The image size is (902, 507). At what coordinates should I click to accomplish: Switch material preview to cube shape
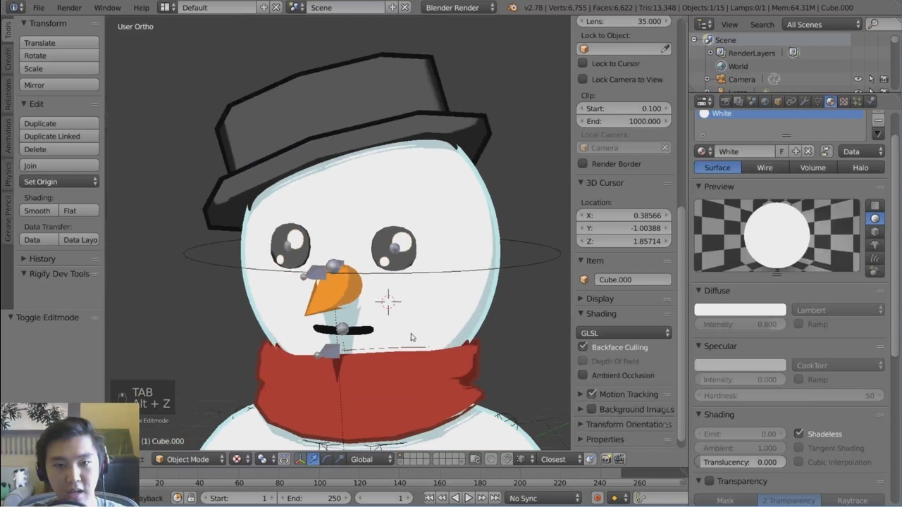tap(875, 232)
